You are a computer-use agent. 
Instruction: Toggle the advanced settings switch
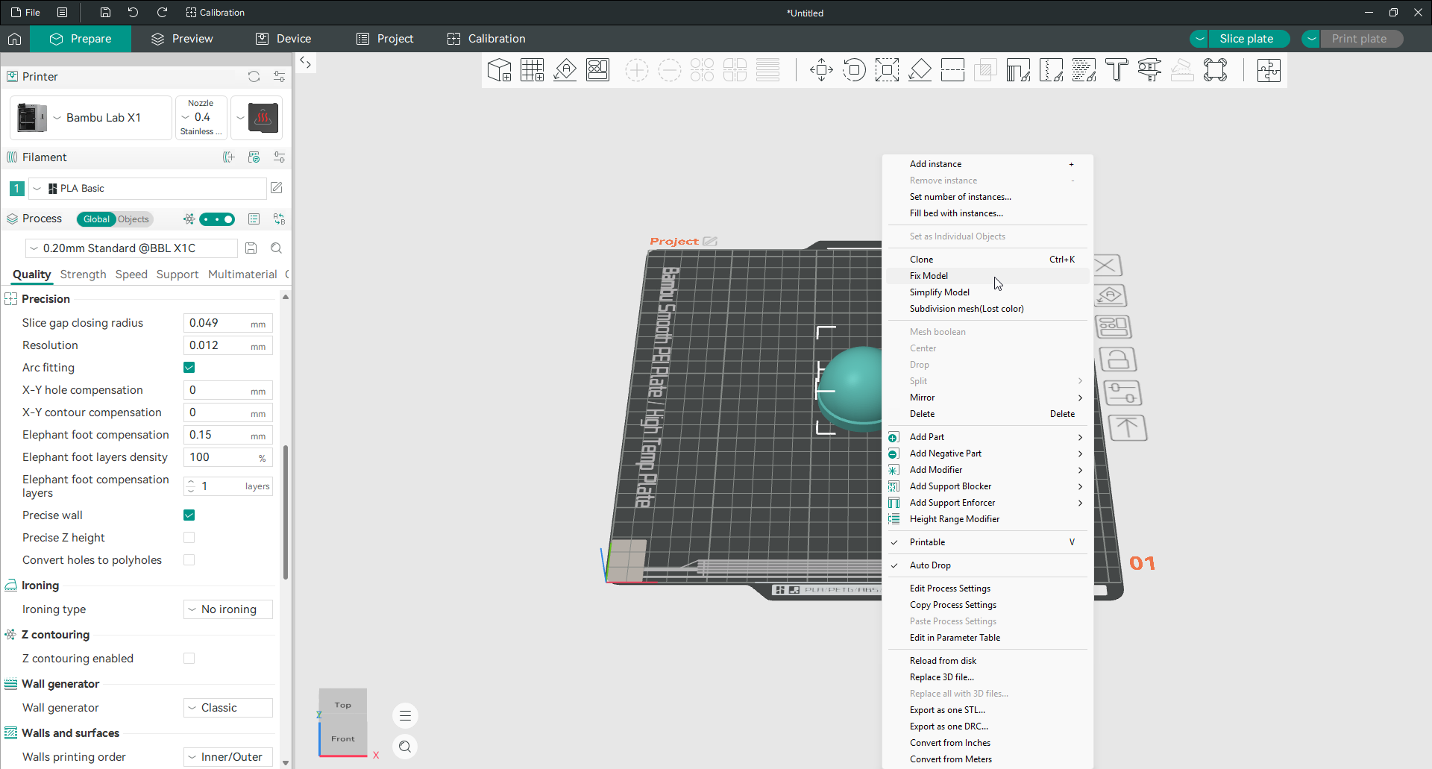pos(217,219)
